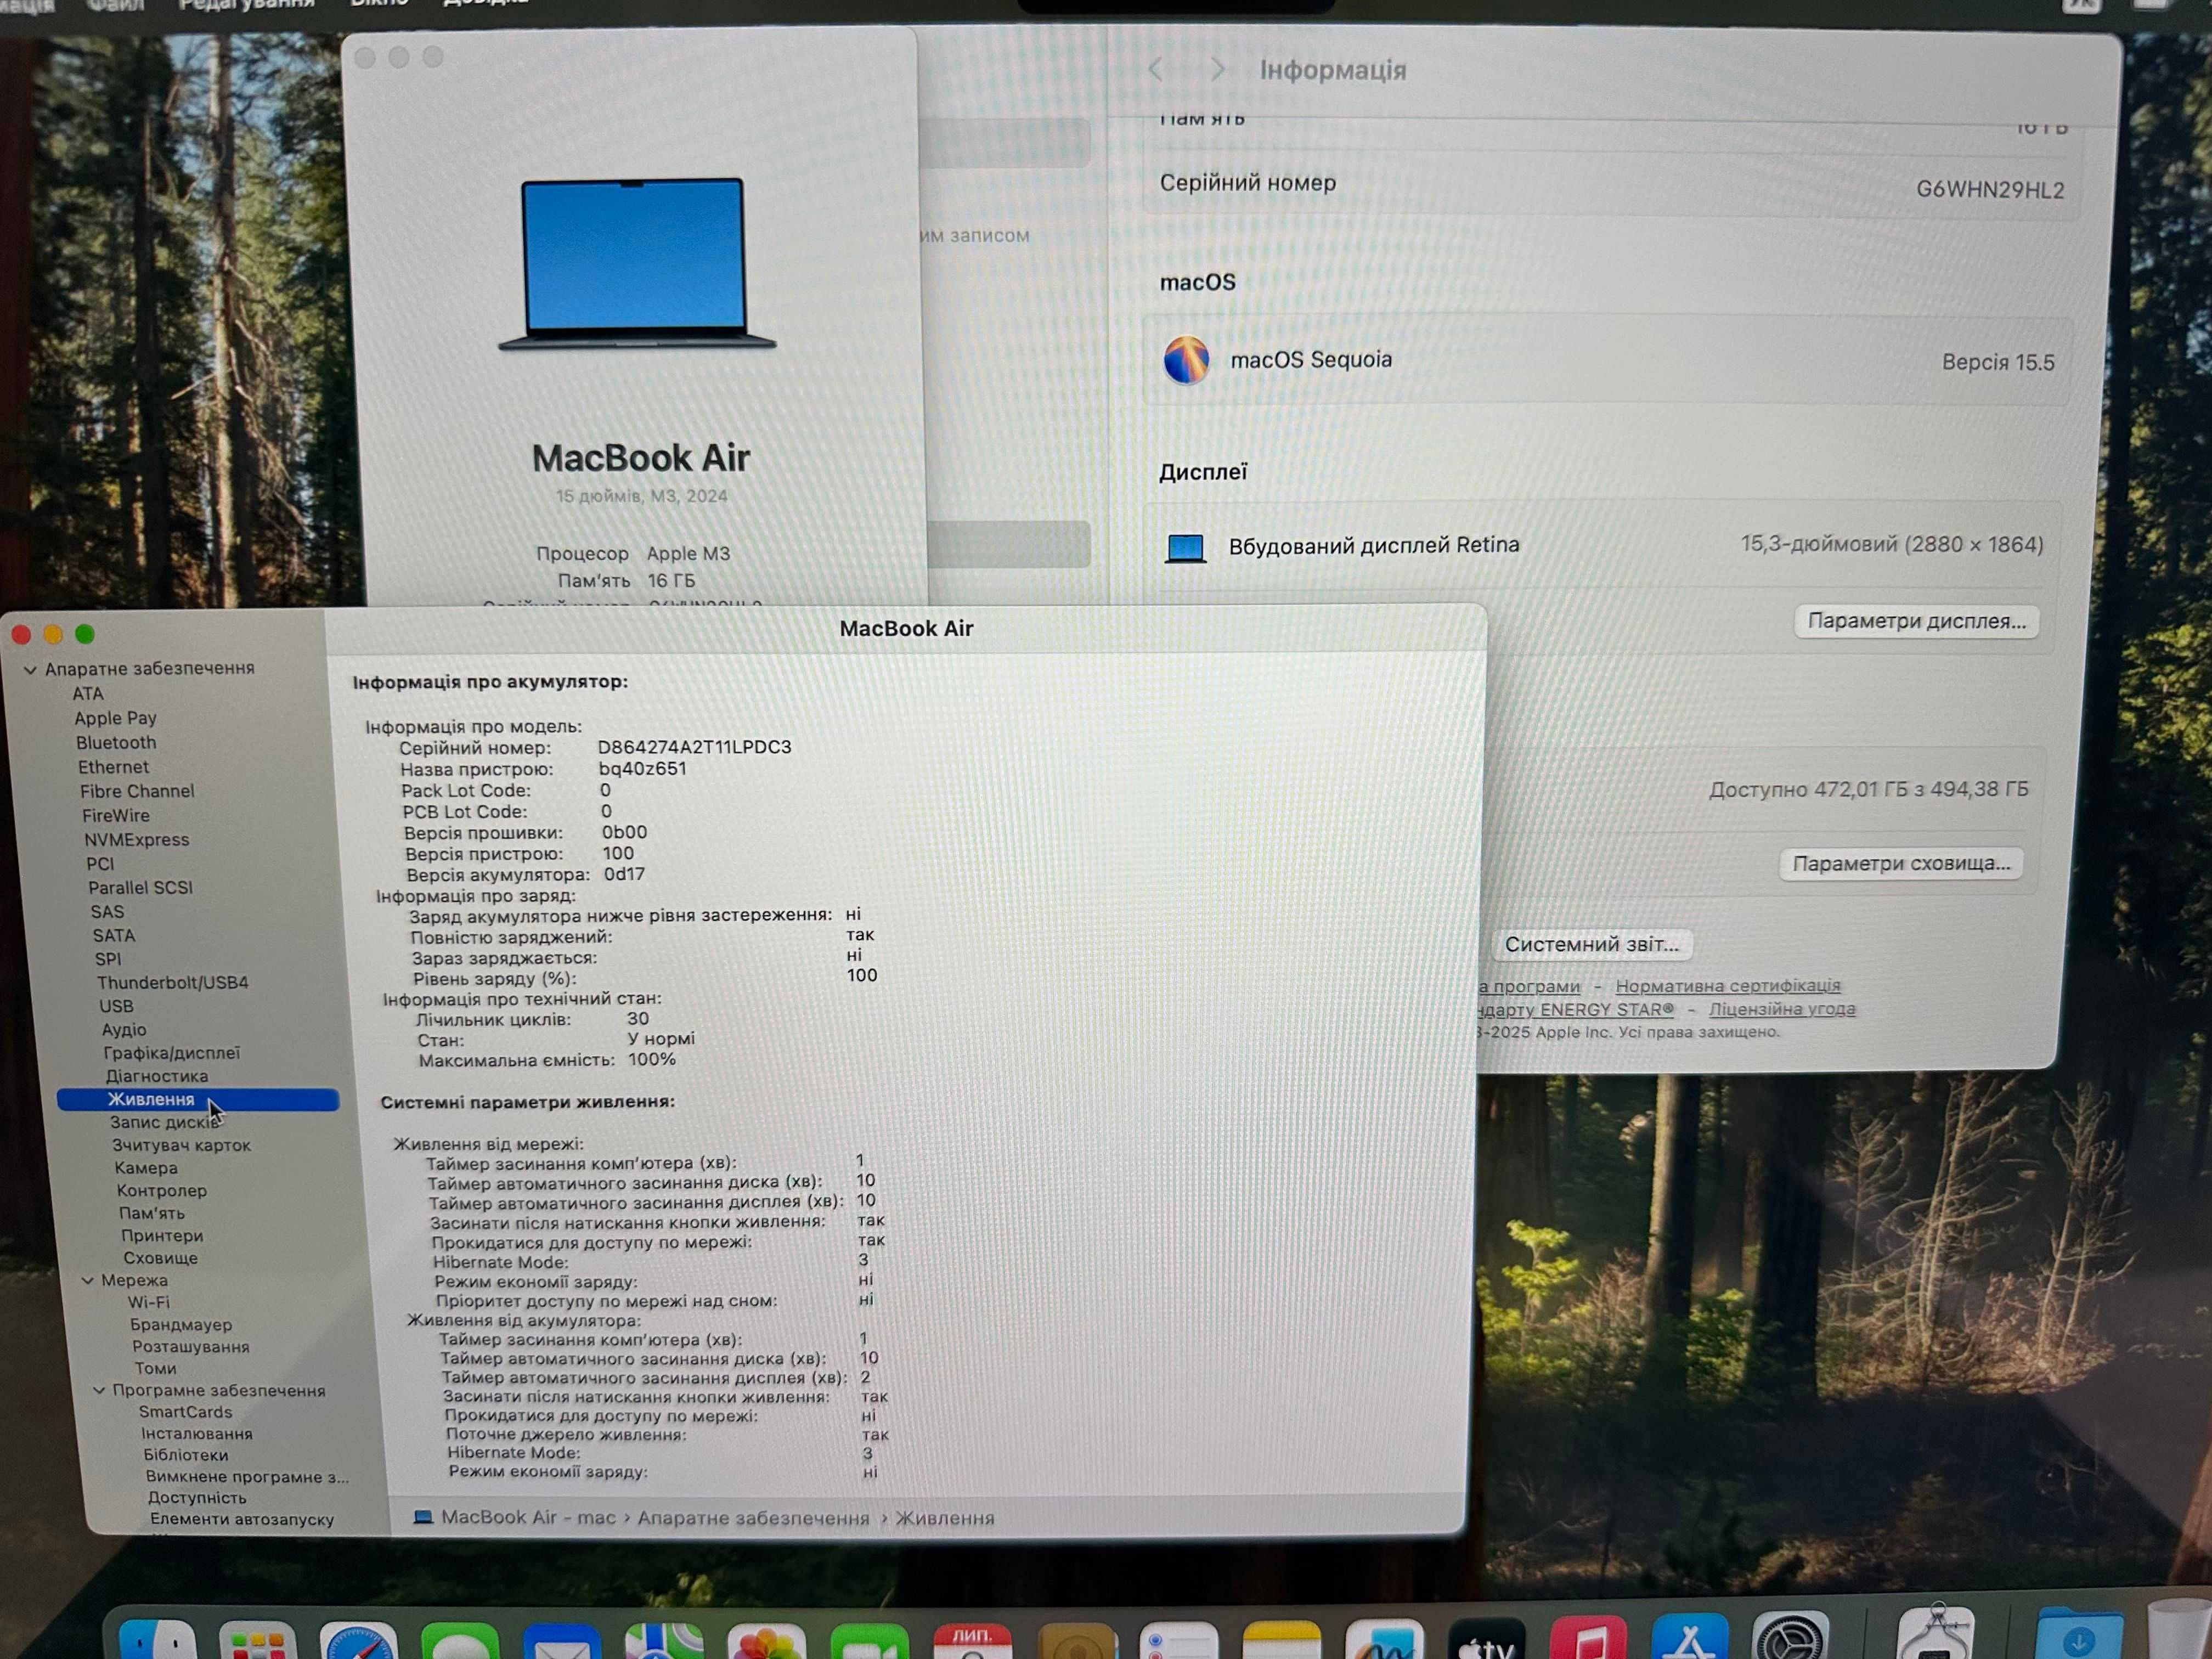Image resolution: width=2212 pixels, height=1659 pixels.
Task: Open Downloads folder in the dock
Action: 2079,1632
